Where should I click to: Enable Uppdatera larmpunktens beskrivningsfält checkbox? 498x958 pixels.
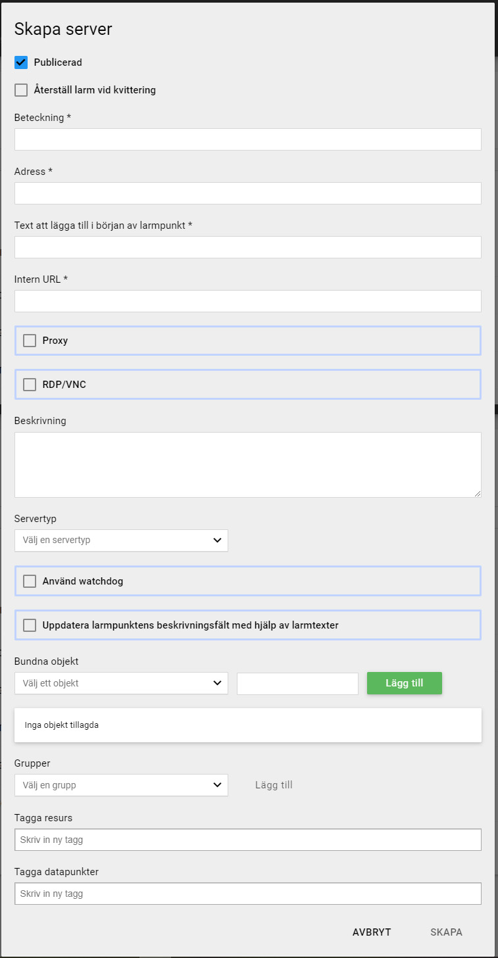click(30, 625)
